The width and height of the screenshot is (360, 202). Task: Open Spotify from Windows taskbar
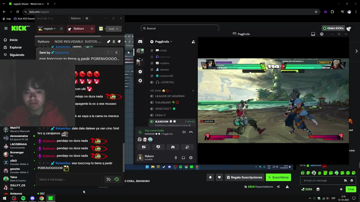tap(23, 198)
